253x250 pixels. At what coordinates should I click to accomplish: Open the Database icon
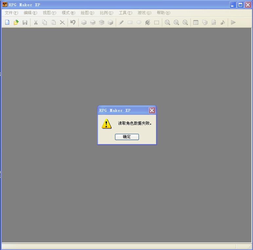196,22
